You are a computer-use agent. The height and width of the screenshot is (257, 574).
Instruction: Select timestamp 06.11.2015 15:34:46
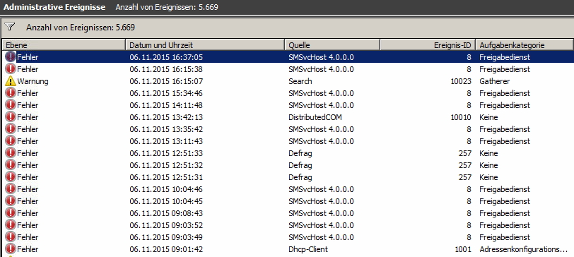pyautogui.click(x=166, y=93)
